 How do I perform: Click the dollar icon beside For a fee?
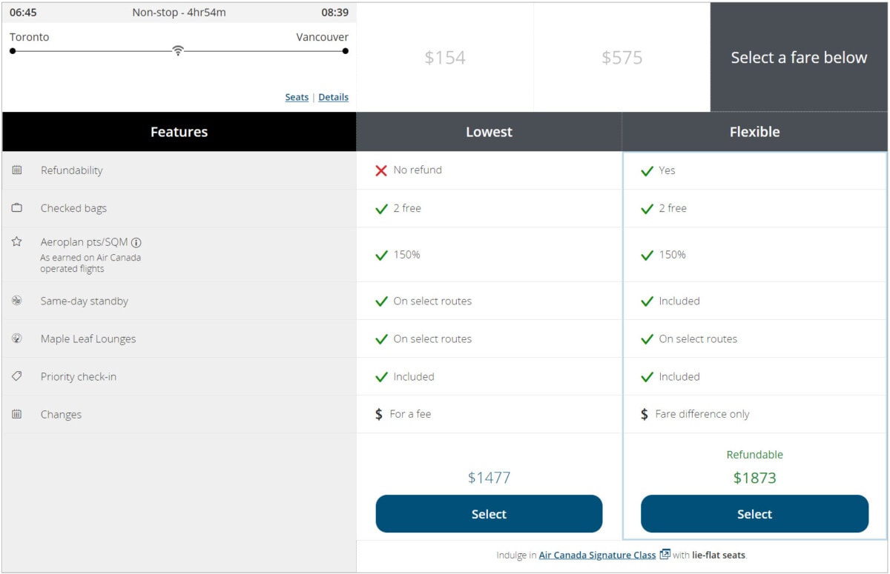379,414
